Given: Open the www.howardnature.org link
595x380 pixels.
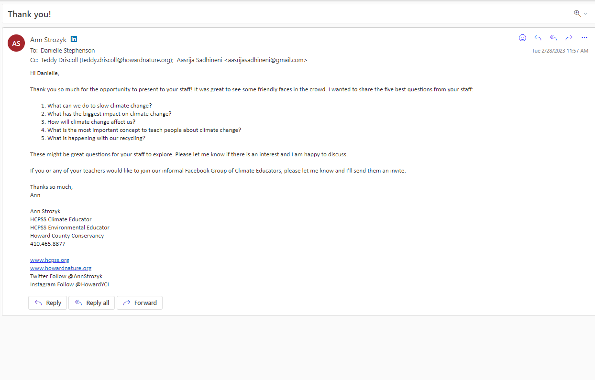Looking at the screenshot, I should [61, 268].
